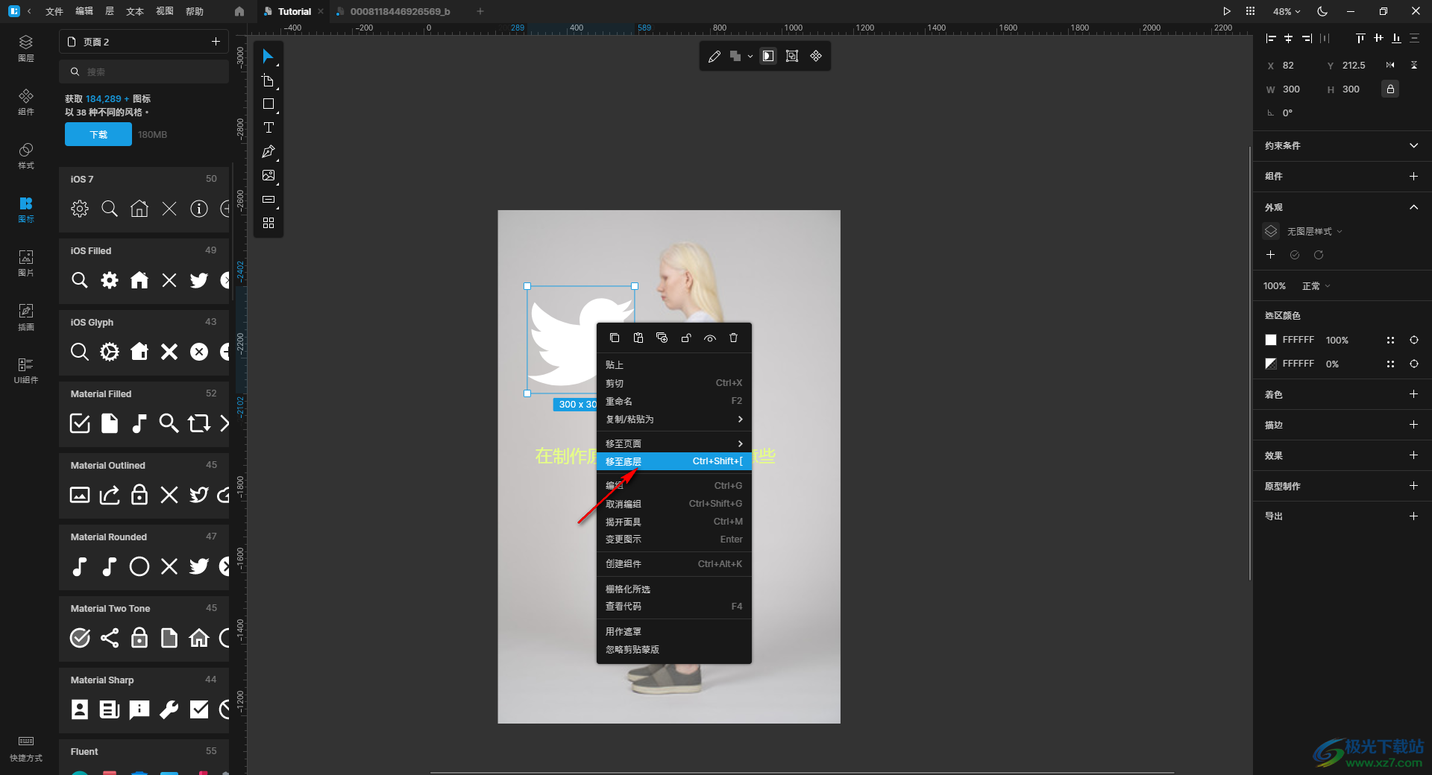The height and width of the screenshot is (775, 1432).
Task: Switch to the Tutorial tab
Action: click(x=295, y=11)
